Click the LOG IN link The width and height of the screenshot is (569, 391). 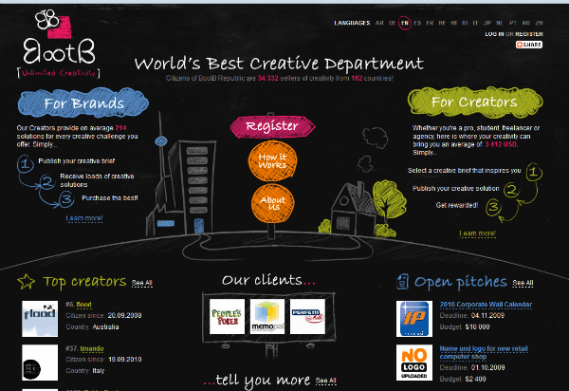point(494,34)
